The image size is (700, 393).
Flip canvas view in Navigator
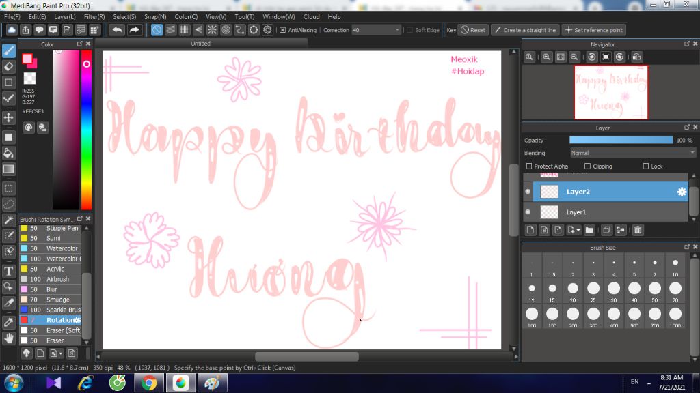coord(637,57)
